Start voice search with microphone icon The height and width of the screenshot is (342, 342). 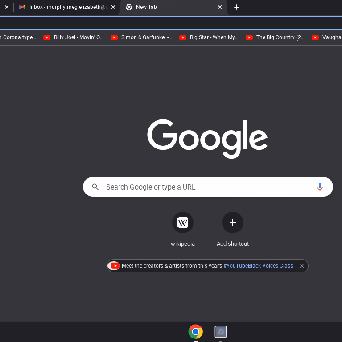click(320, 187)
